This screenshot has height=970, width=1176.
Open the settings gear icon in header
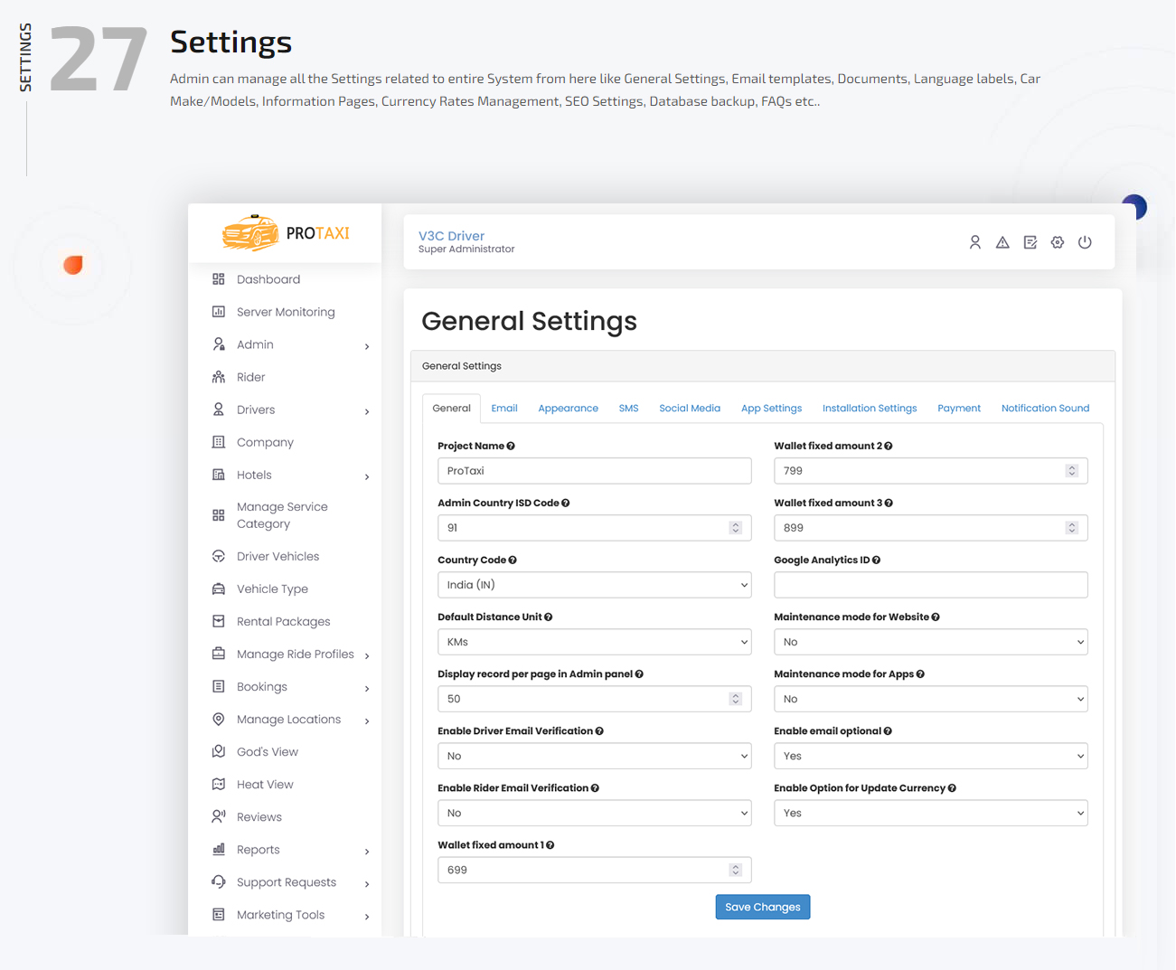[1058, 242]
